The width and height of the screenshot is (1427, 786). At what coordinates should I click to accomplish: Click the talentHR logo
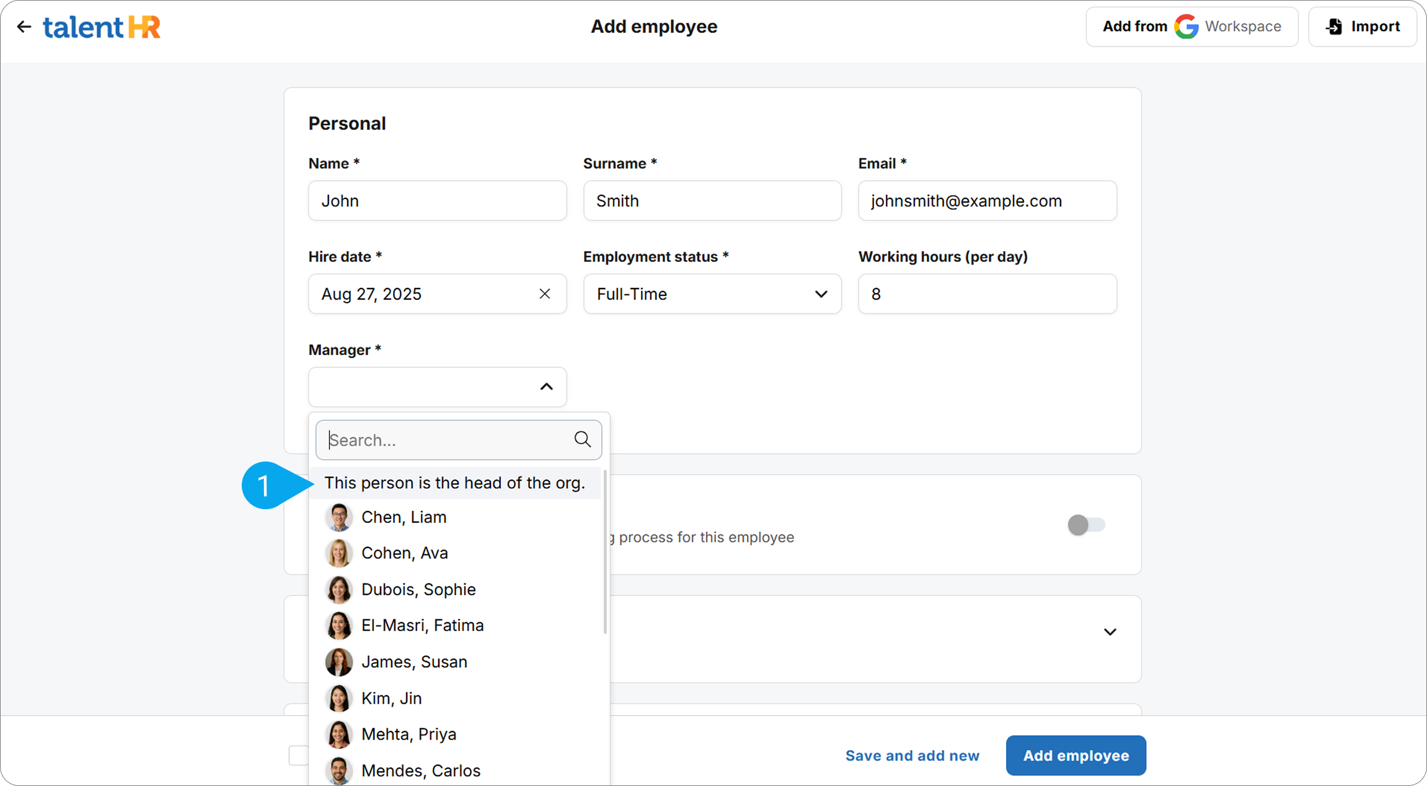pos(102,27)
